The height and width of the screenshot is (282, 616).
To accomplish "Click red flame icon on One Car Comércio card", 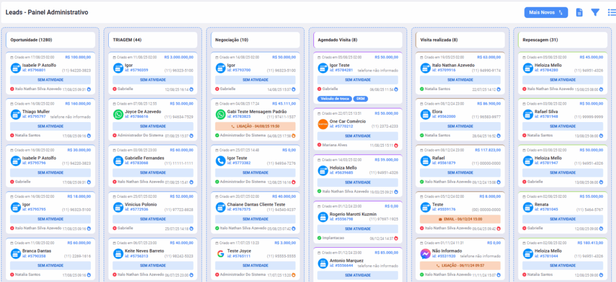I will click(x=396, y=146).
